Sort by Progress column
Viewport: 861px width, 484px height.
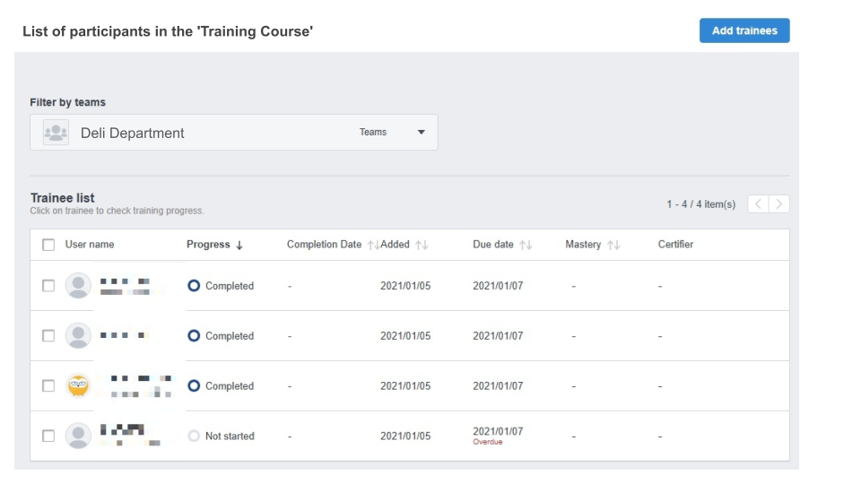[214, 245]
